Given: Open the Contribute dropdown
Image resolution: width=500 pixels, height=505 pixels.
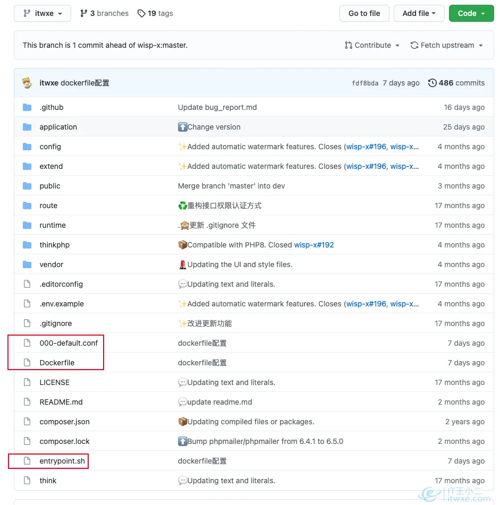Looking at the screenshot, I should click(371, 45).
